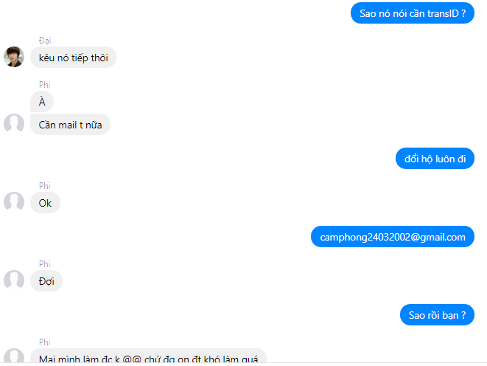Click the avatar beside 'Mai mình làm' message
Viewport: 487px width, 366px height.
[14, 356]
